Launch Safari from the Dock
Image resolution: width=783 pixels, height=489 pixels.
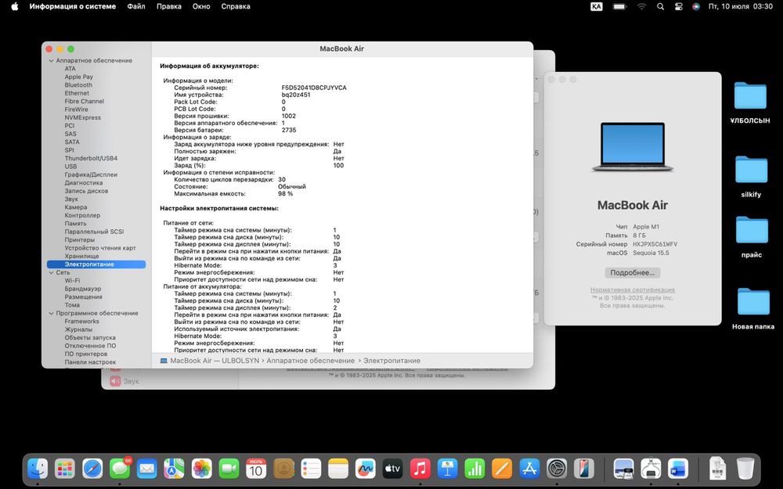92,469
